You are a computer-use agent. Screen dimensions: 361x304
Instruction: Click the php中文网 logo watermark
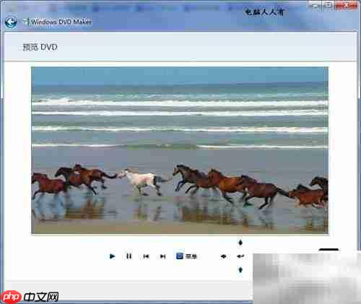(30, 297)
